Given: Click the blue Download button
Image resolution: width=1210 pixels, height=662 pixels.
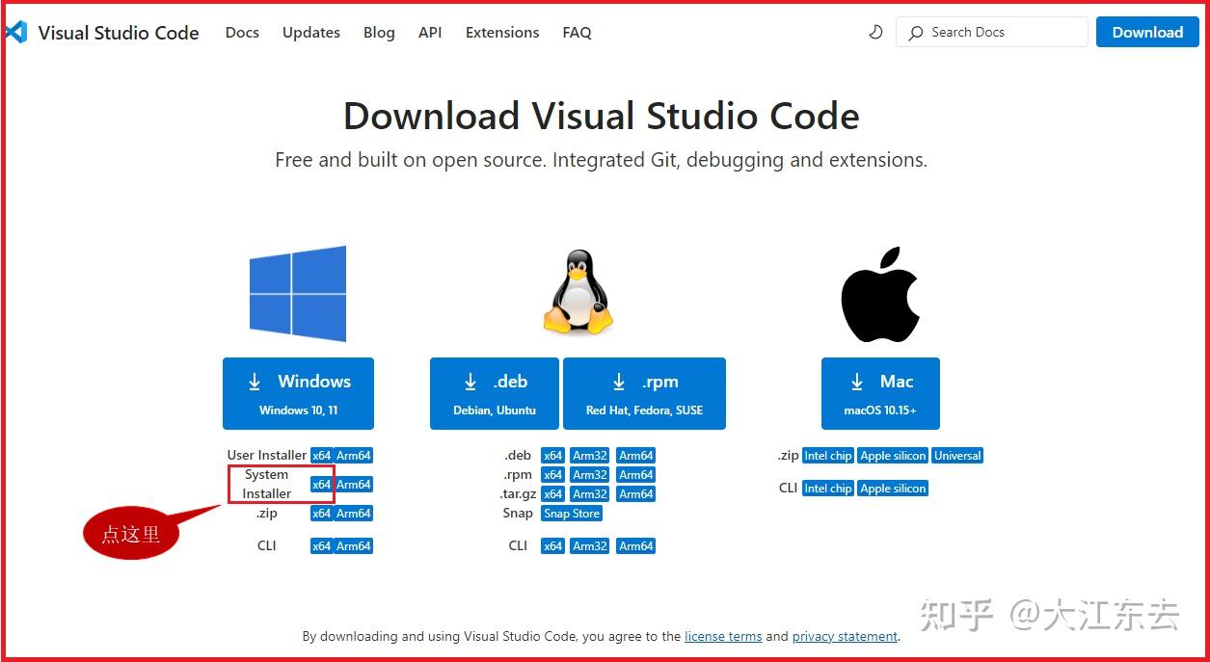Looking at the screenshot, I should pos(1146,32).
